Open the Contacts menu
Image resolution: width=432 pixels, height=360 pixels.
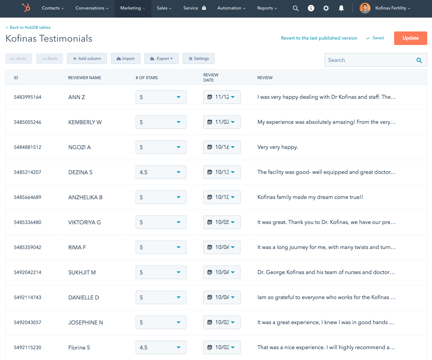(53, 8)
